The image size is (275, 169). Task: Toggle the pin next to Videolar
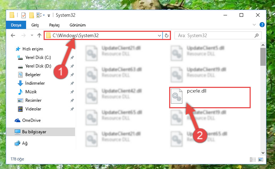pyautogui.click(x=72, y=109)
